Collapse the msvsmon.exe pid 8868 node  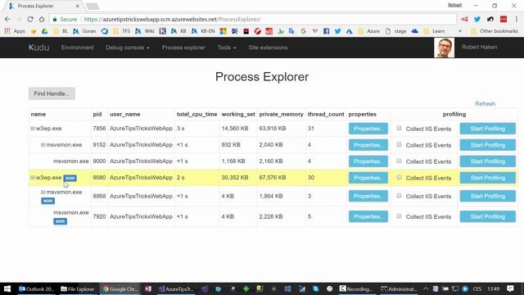click(x=43, y=193)
